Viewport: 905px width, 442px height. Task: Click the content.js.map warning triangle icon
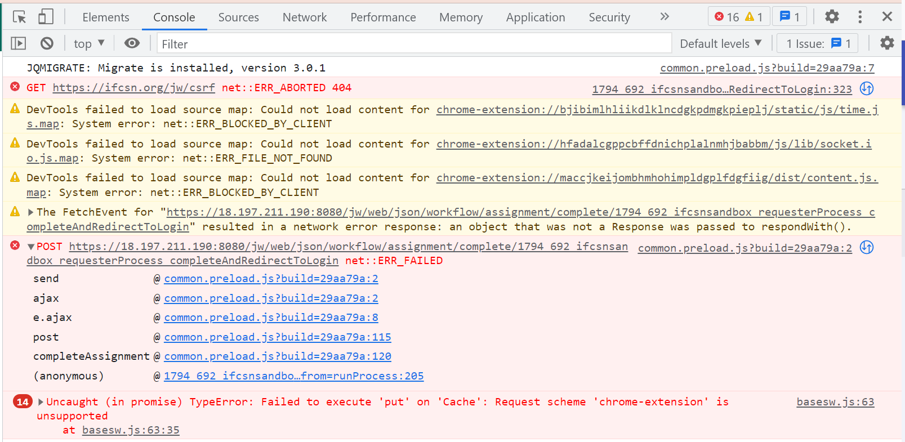pyautogui.click(x=15, y=177)
